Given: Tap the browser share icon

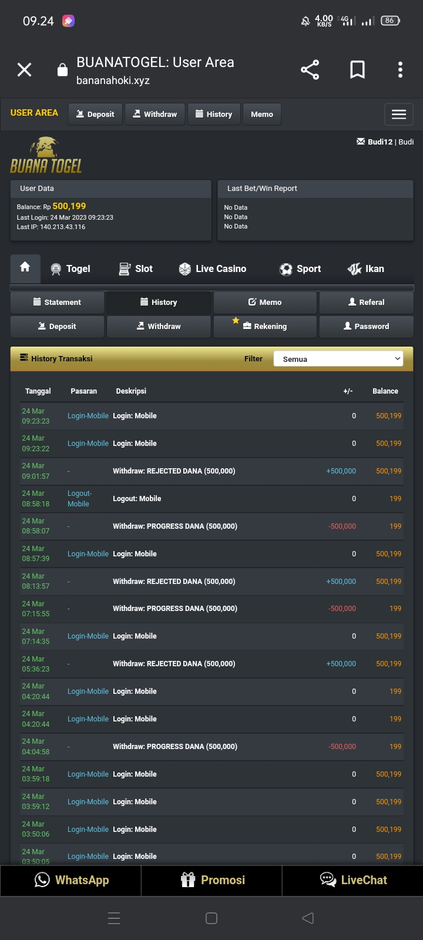Looking at the screenshot, I should pyautogui.click(x=310, y=70).
